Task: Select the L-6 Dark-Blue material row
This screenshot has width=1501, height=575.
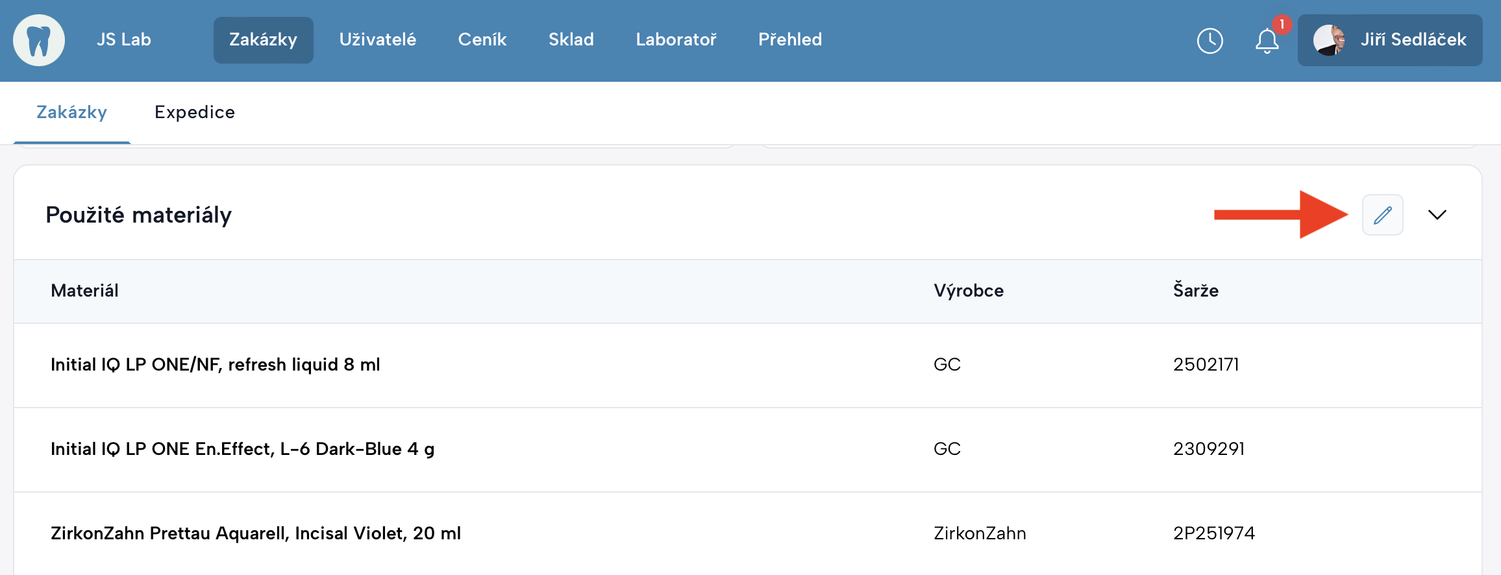Action: click(x=242, y=449)
